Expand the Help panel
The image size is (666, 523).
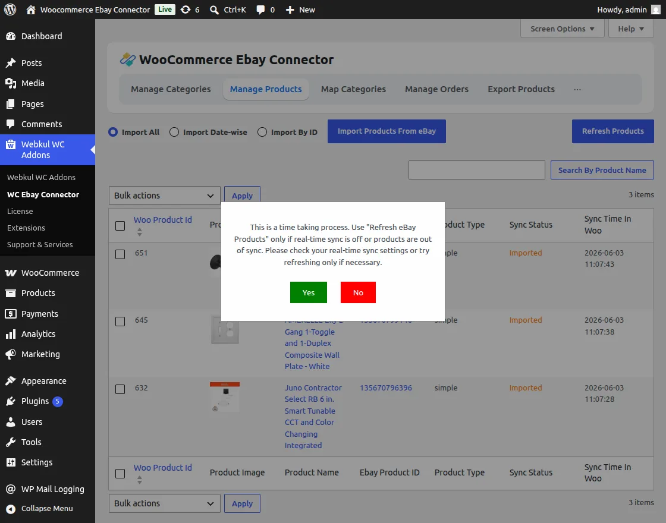point(631,29)
